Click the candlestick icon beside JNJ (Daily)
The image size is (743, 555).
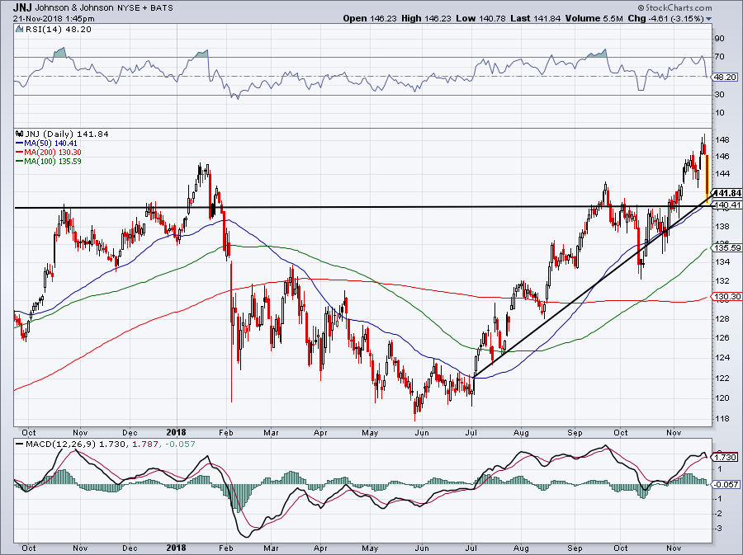(x=20, y=134)
